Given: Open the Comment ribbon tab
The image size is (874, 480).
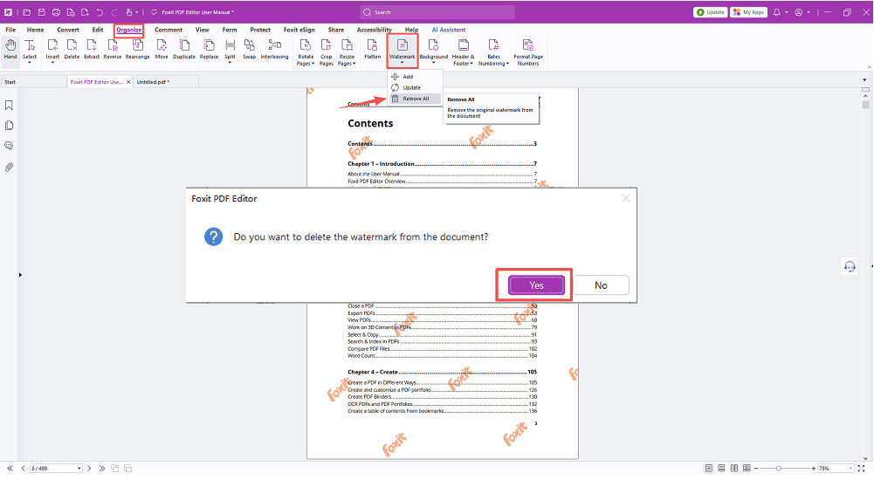Looking at the screenshot, I should coord(169,30).
